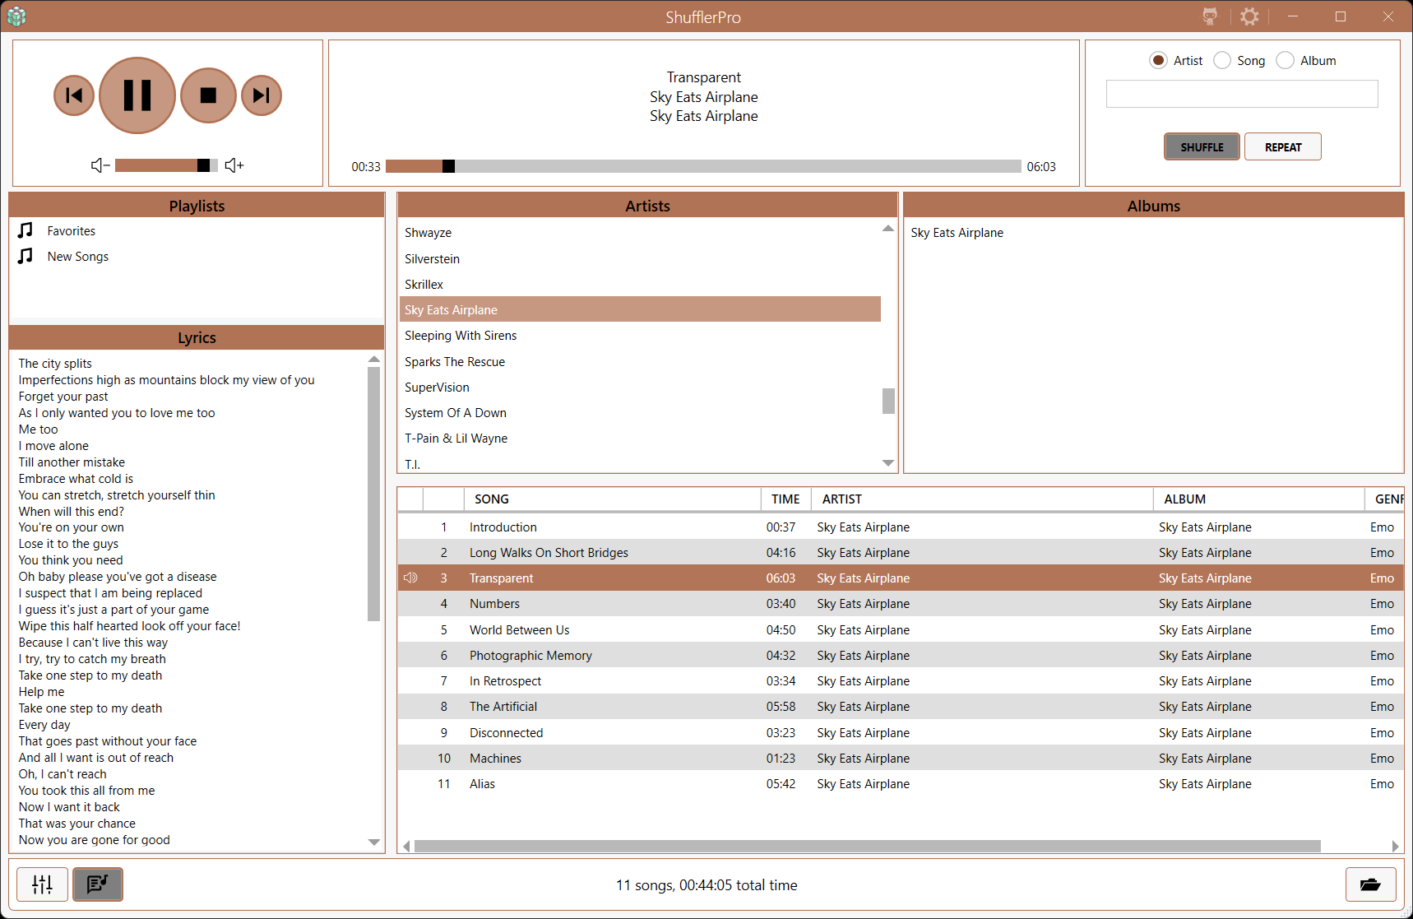Image resolution: width=1413 pixels, height=919 pixels.
Task: Skip to the previous track
Action: pyautogui.click(x=74, y=95)
